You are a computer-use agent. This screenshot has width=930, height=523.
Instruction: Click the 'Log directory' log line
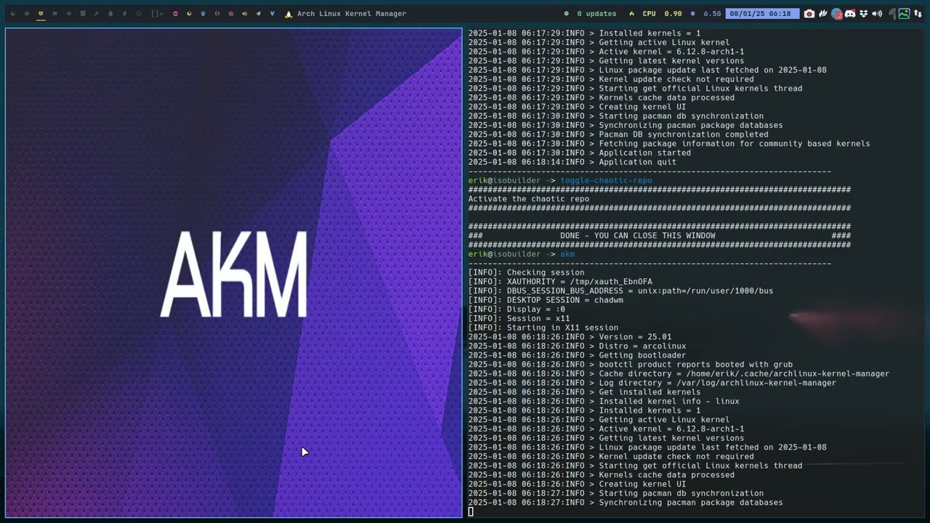tap(652, 383)
